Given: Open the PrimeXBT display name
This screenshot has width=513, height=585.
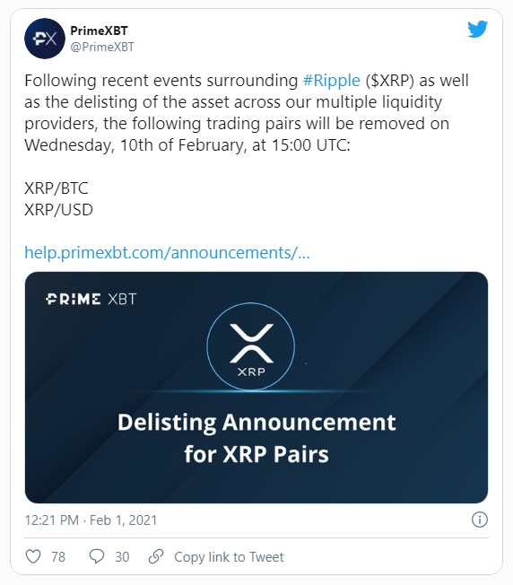Looking at the screenshot, I should pyautogui.click(x=99, y=31).
